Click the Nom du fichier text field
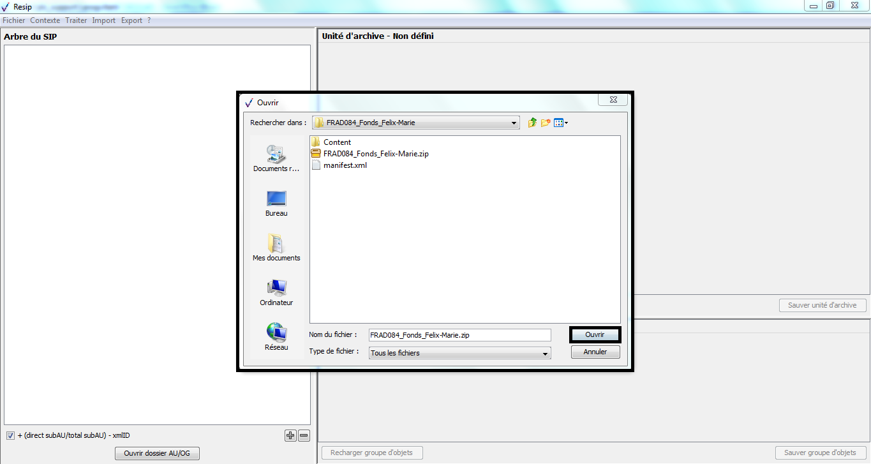 tap(459, 335)
